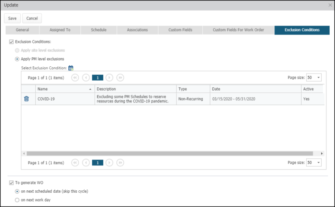Switch to the Assigned To tab
This screenshot has height=207, width=335.
click(x=60, y=30)
